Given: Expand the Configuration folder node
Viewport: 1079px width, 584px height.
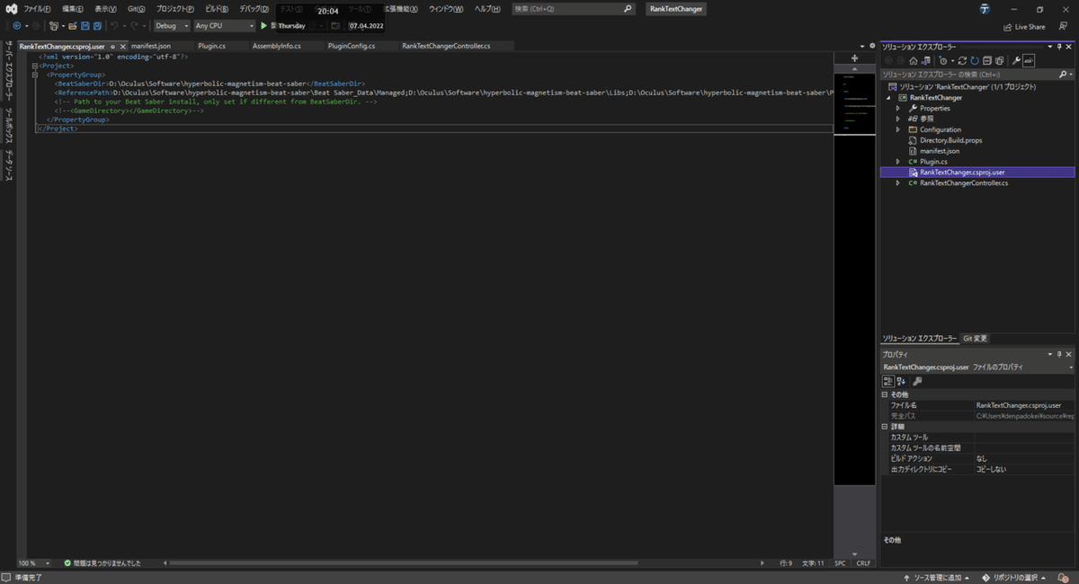Looking at the screenshot, I should pyautogui.click(x=897, y=129).
